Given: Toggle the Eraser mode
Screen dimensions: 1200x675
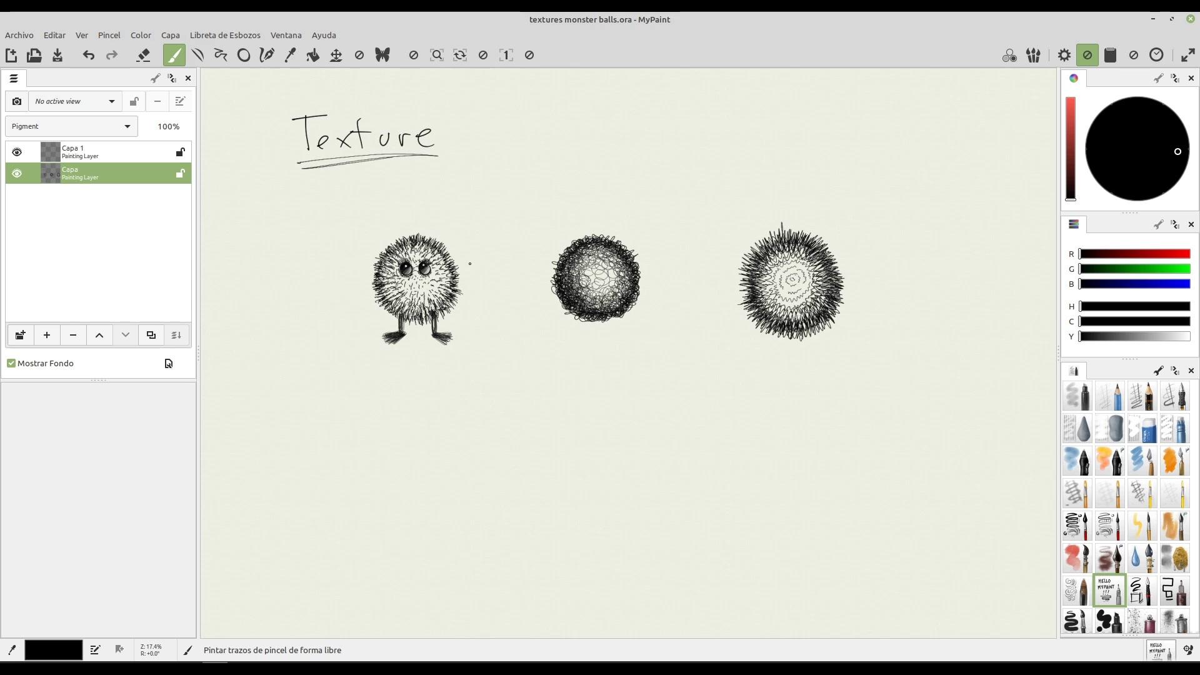Looking at the screenshot, I should [143, 55].
